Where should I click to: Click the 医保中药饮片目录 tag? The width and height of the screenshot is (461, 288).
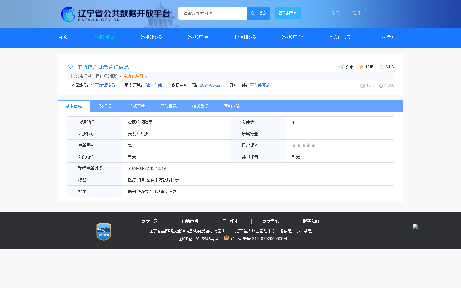click(163, 180)
